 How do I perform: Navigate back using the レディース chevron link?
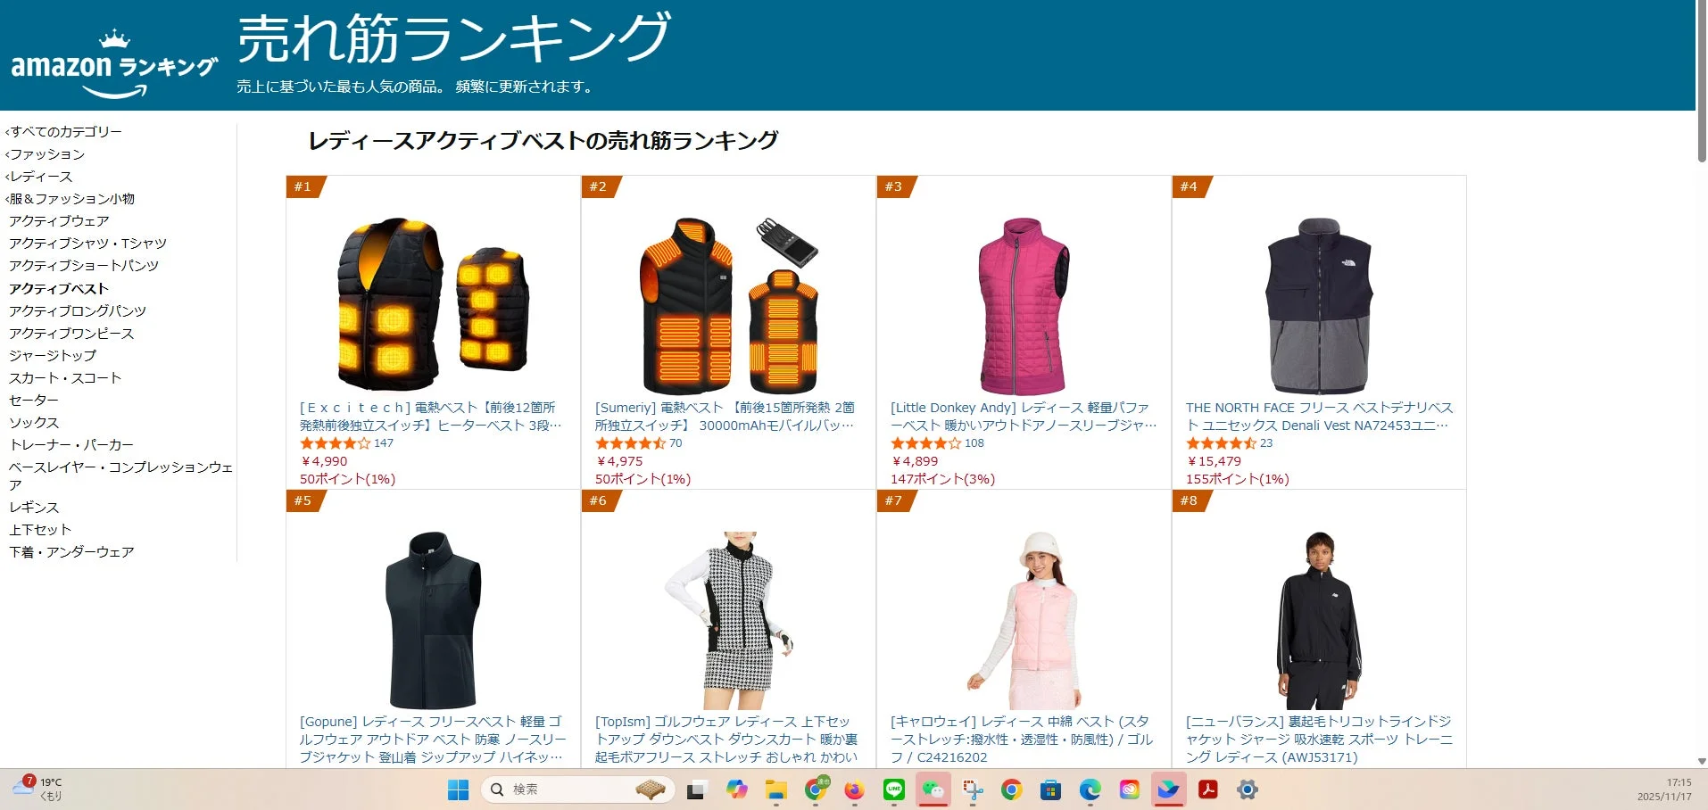[x=39, y=176]
